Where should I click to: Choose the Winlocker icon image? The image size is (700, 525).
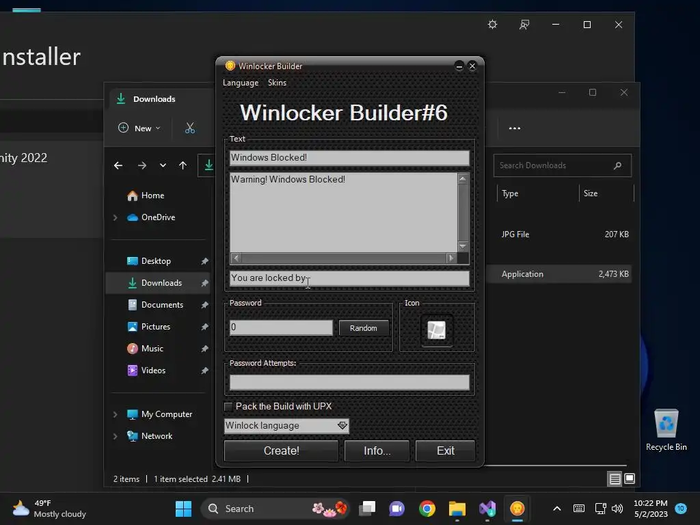click(x=437, y=330)
